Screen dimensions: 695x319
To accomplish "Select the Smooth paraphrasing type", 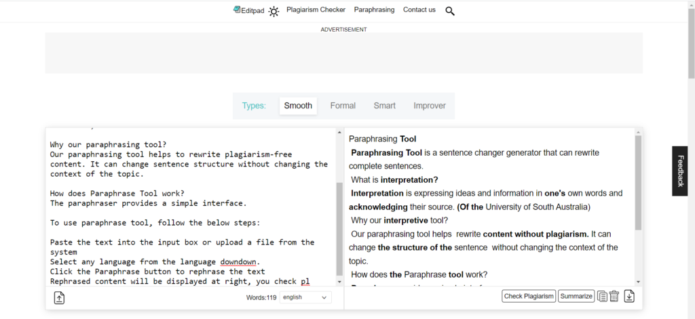I will [x=298, y=106].
